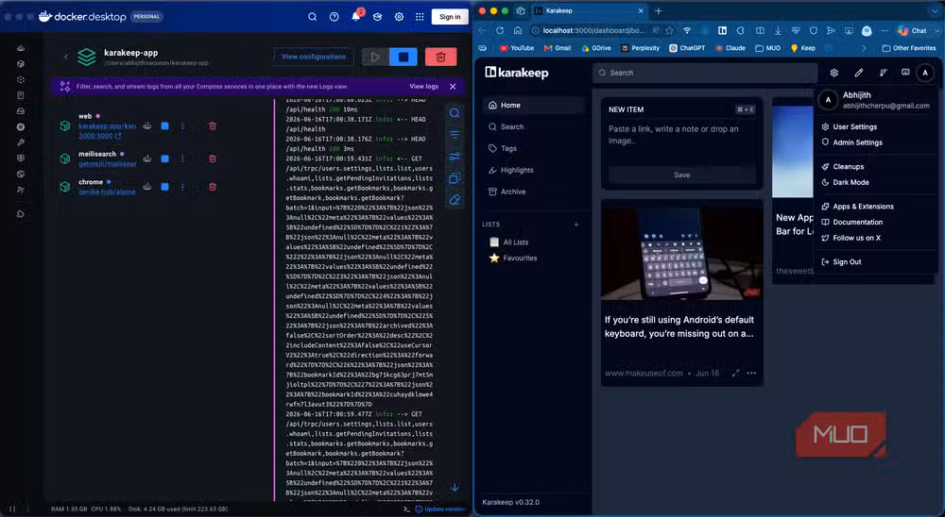
Task: Stop the web container
Action: (x=164, y=125)
